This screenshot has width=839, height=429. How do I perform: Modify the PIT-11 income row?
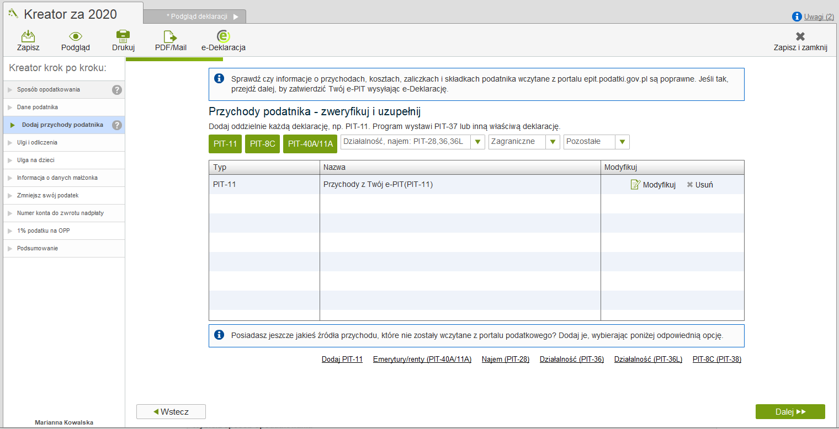click(653, 185)
